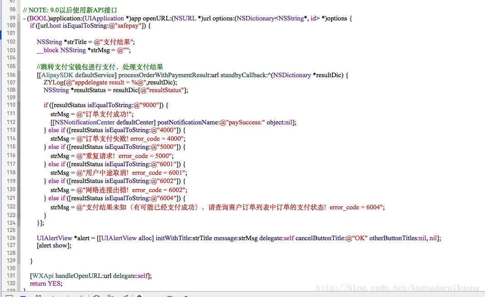485x297 pixels.
Task: Click the string "用户中途取消! error_code = 6001"
Action: point(131,173)
